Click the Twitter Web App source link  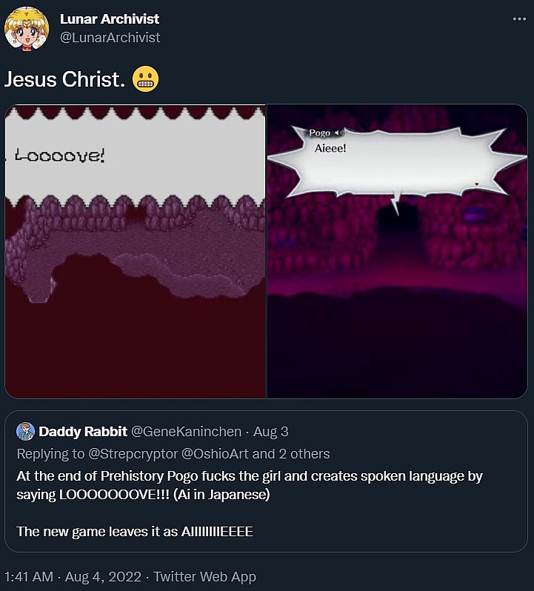click(204, 576)
